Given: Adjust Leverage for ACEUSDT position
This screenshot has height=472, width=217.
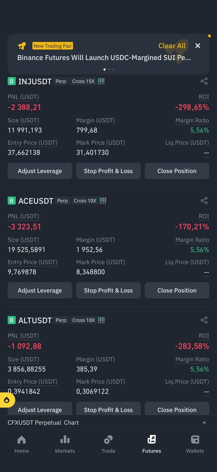Looking at the screenshot, I should 40,290.
